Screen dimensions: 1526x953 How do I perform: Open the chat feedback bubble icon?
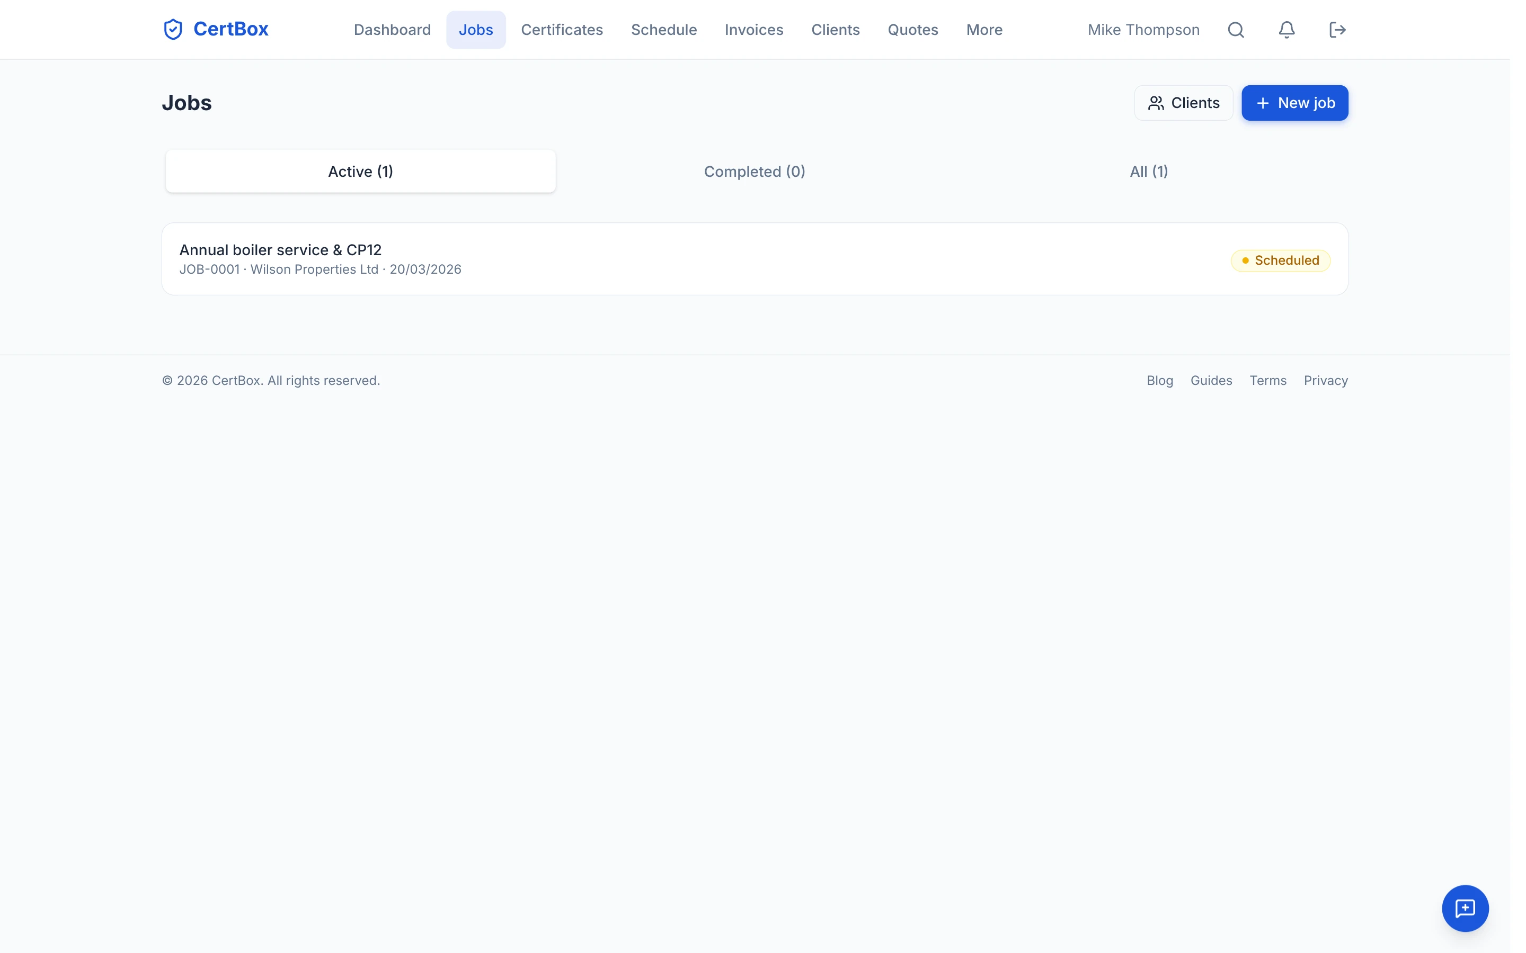[1465, 908]
